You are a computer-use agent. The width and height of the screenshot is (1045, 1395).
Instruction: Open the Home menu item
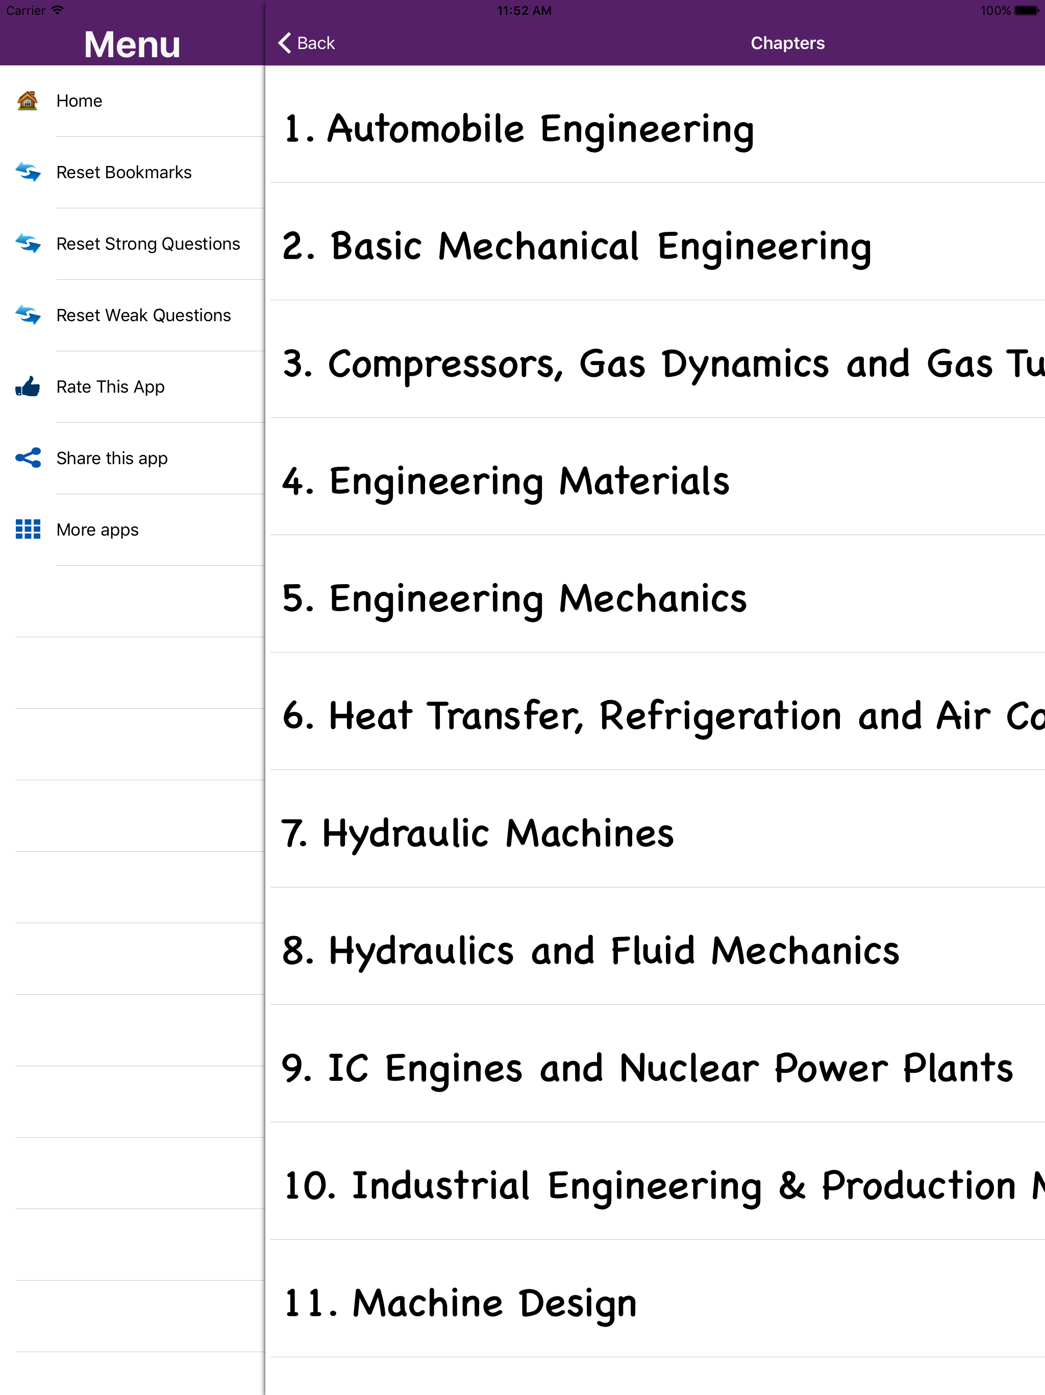click(132, 101)
